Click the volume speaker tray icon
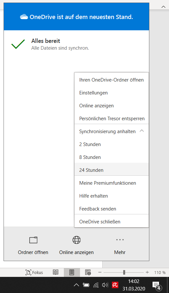The height and width of the screenshot is (293, 169). [x=105, y=285]
